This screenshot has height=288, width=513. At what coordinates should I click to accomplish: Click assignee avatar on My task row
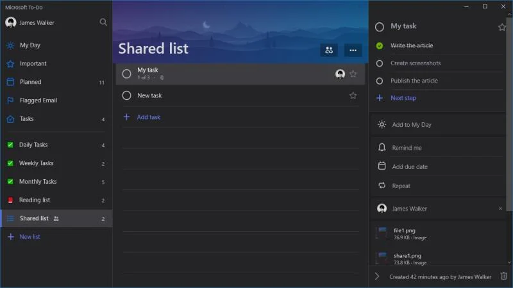coord(341,74)
